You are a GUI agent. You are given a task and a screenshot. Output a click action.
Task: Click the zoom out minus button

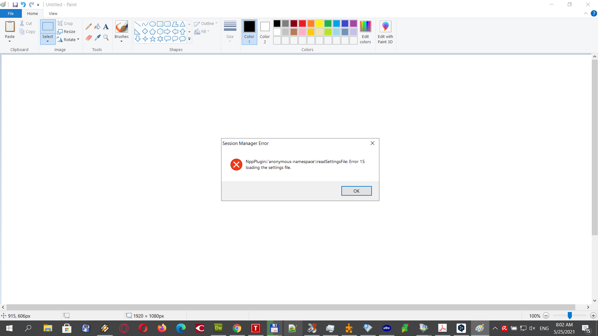pyautogui.click(x=546, y=315)
